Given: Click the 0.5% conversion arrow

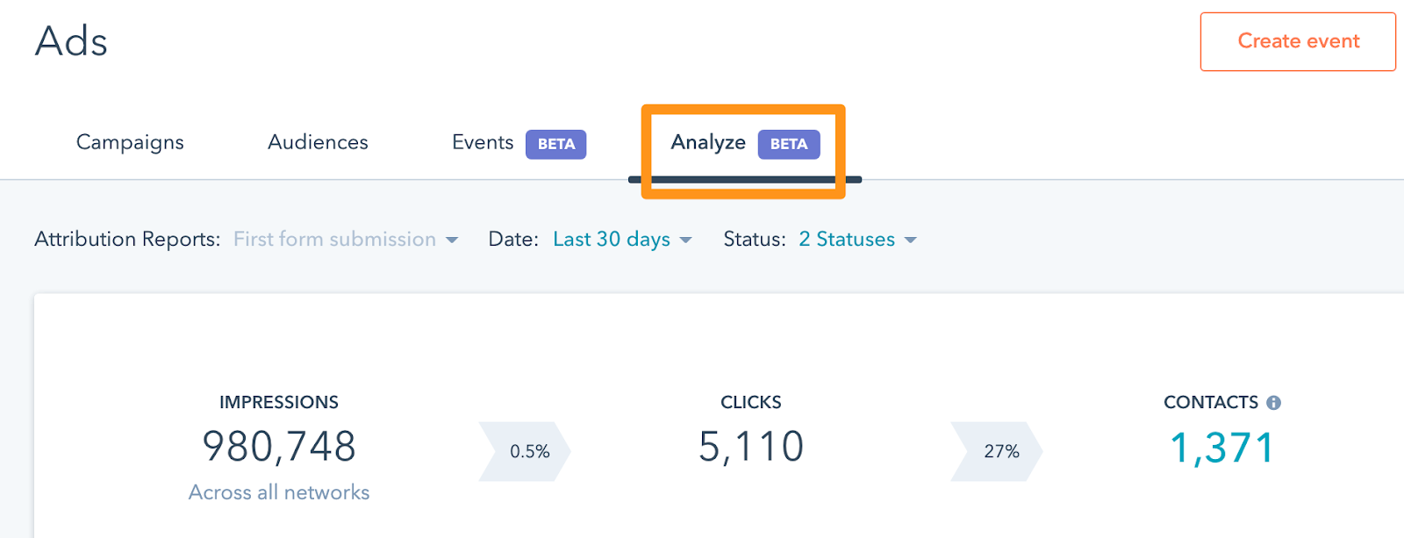Looking at the screenshot, I should pyautogui.click(x=526, y=451).
